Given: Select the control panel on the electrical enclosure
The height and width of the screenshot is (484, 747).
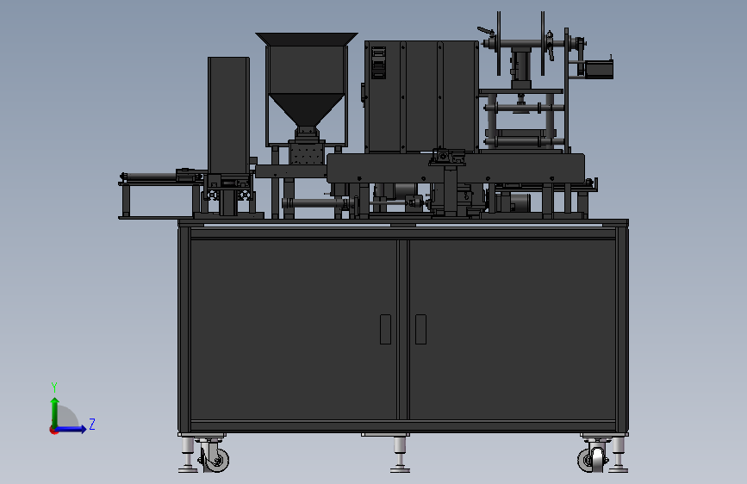Looking at the screenshot, I should tap(379, 62).
